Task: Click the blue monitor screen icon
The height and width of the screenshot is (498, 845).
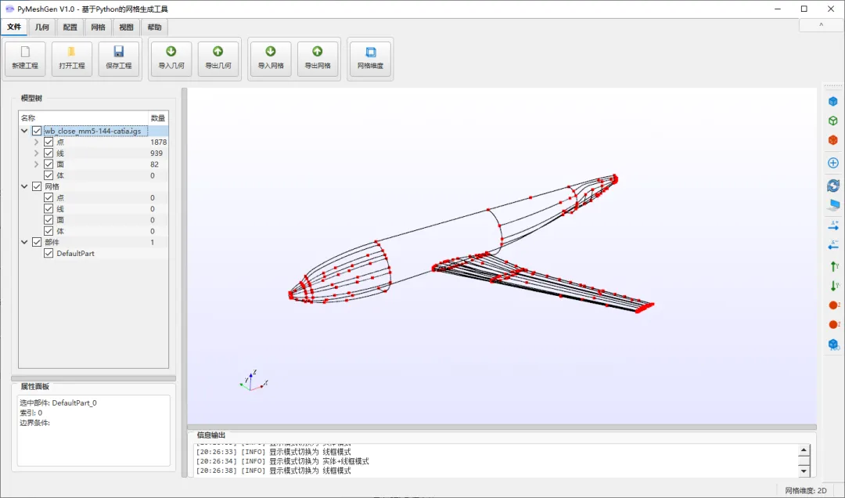Action: (833, 205)
